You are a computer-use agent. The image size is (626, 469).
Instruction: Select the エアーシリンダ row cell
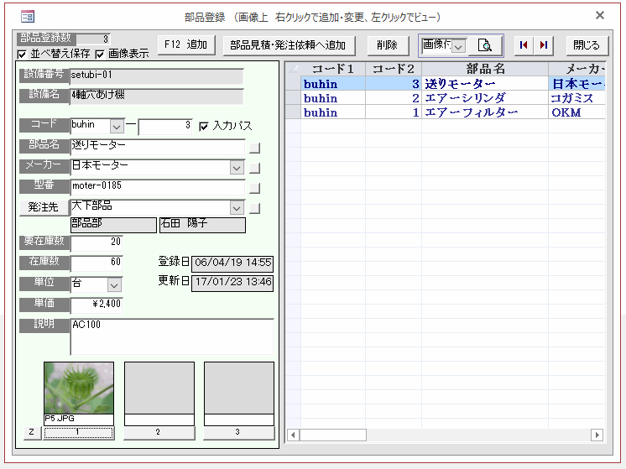(x=485, y=98)
